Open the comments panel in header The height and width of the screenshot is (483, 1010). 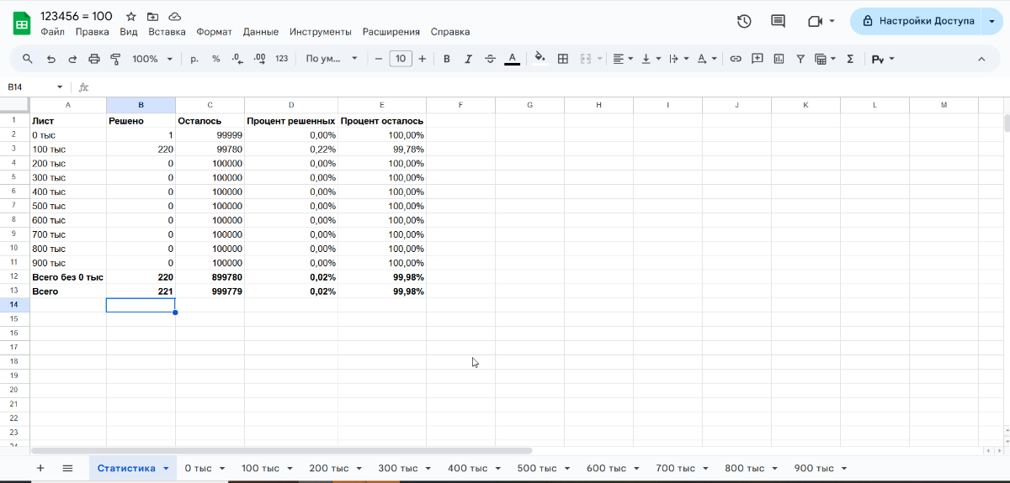click(x=778, y=21)
